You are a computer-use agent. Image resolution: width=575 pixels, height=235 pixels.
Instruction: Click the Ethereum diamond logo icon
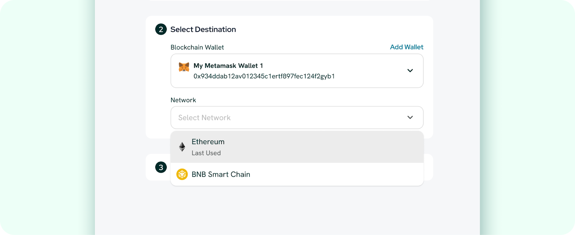[182, 147]
